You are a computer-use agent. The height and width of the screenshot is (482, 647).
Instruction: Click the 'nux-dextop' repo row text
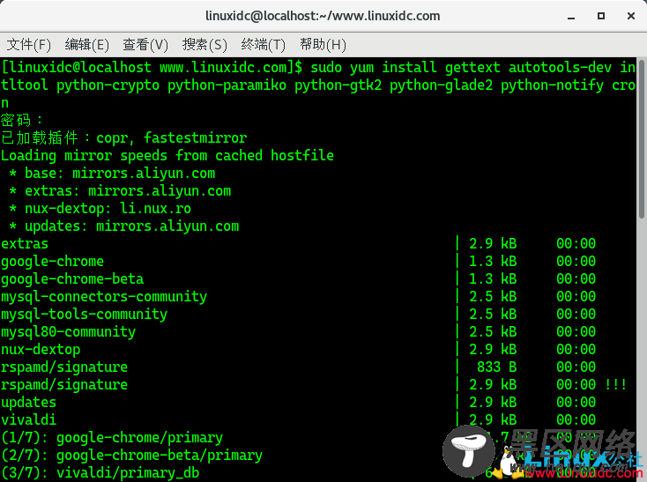(x=41, y=350)
